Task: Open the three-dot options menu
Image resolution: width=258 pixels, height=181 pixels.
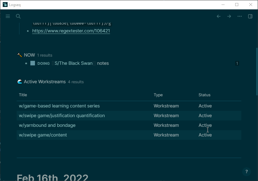Action: (x=239, y=16)
